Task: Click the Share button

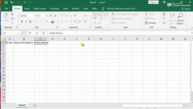Action: pos(186,9)
